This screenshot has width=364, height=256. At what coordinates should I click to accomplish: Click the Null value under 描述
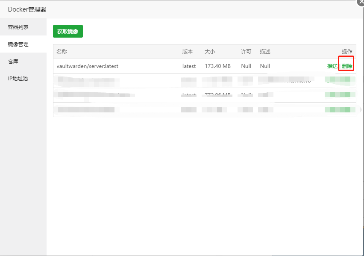(x=265, y=66)
